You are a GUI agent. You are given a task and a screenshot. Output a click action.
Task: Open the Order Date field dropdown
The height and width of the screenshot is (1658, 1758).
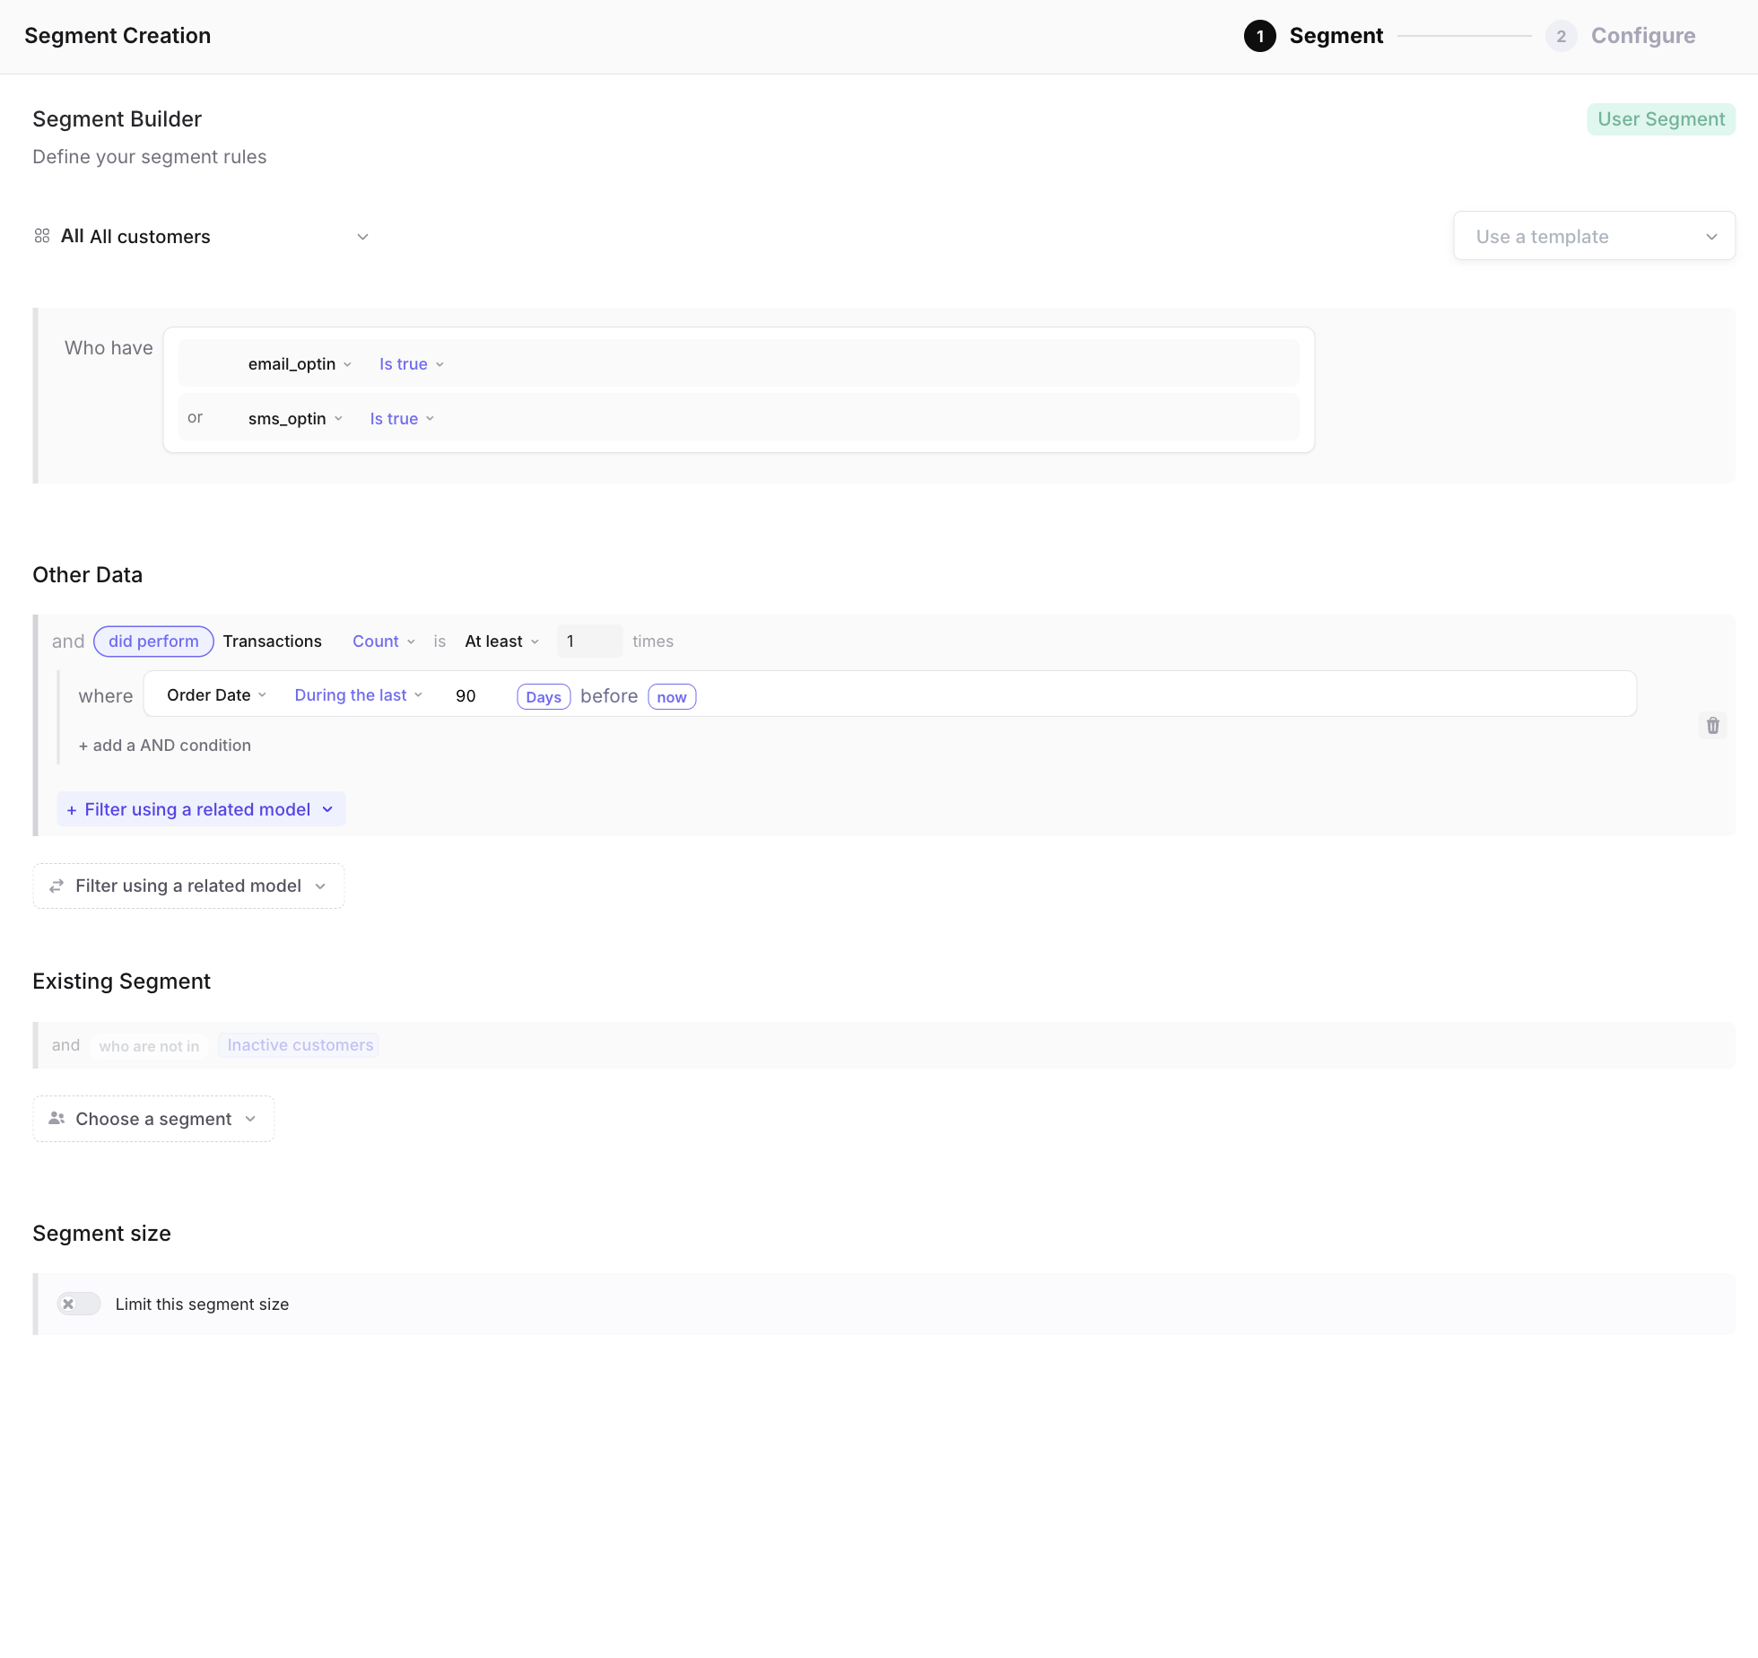pyautogui.click(x=216, y=695)
